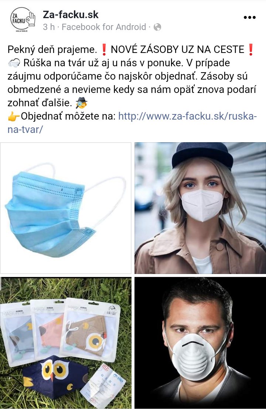Viewport: 266px width, 411px height.
Task: Click the detective emoji after ďalšie
Action: 81,103
